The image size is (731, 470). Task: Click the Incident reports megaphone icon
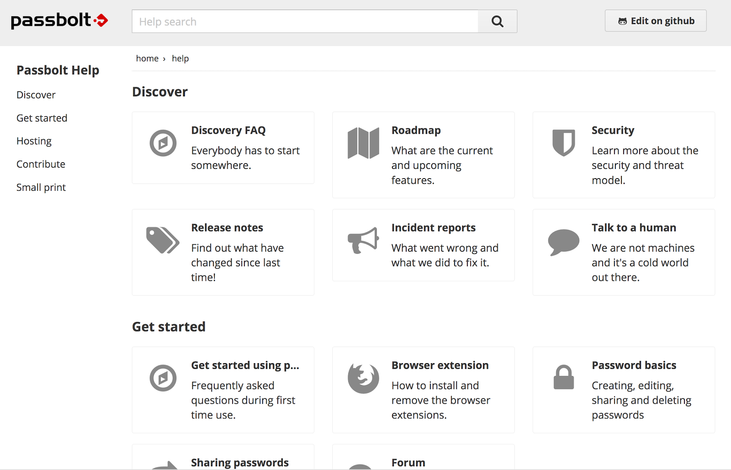363,240
